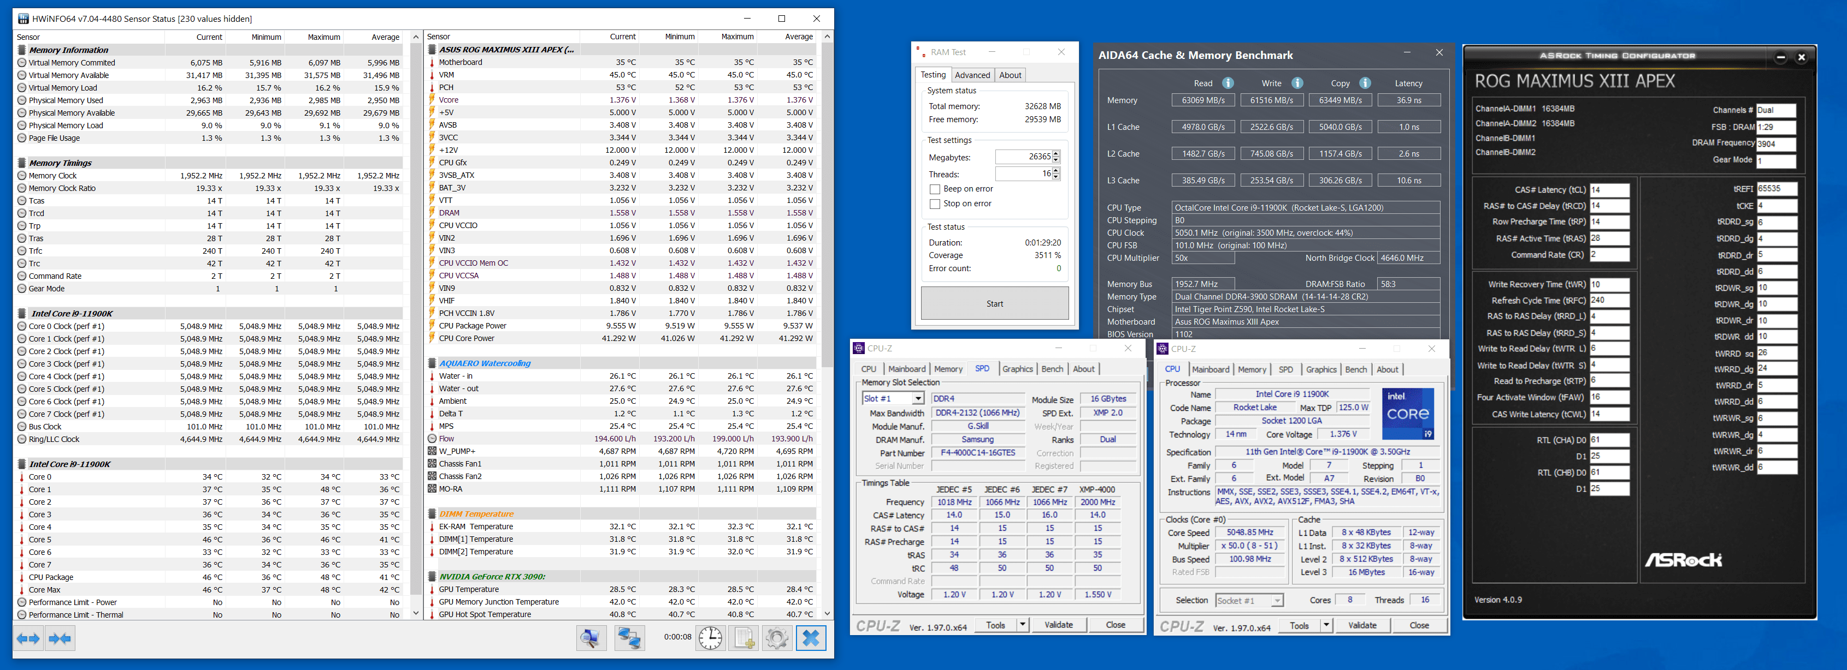Viewport: 1847px width, 670px height.
Task: Select the Memory Clock row in HWiNFO
Action: coord(209,176)
